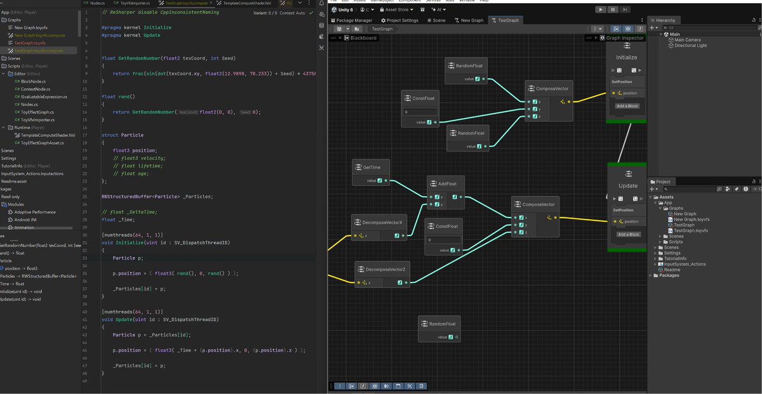
Task: Click the show in project folder icon
Action: (x=357, y=29)
